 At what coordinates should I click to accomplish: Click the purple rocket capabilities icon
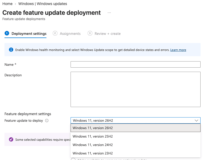[11, 139]
